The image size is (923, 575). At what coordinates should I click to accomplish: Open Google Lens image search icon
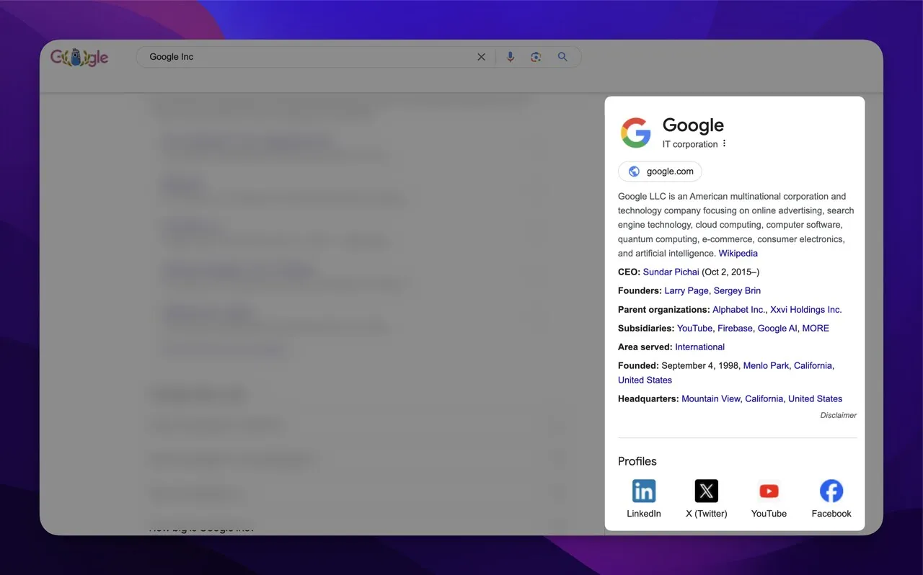(536, 57)
